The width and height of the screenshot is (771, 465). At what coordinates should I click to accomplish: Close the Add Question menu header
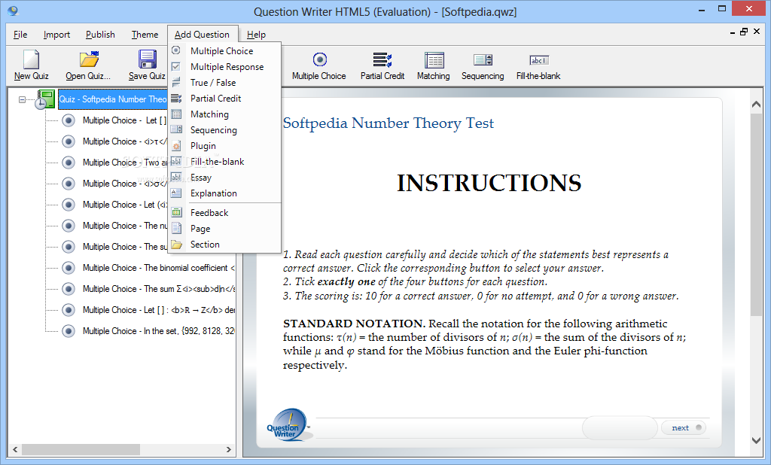coord(202,35)
